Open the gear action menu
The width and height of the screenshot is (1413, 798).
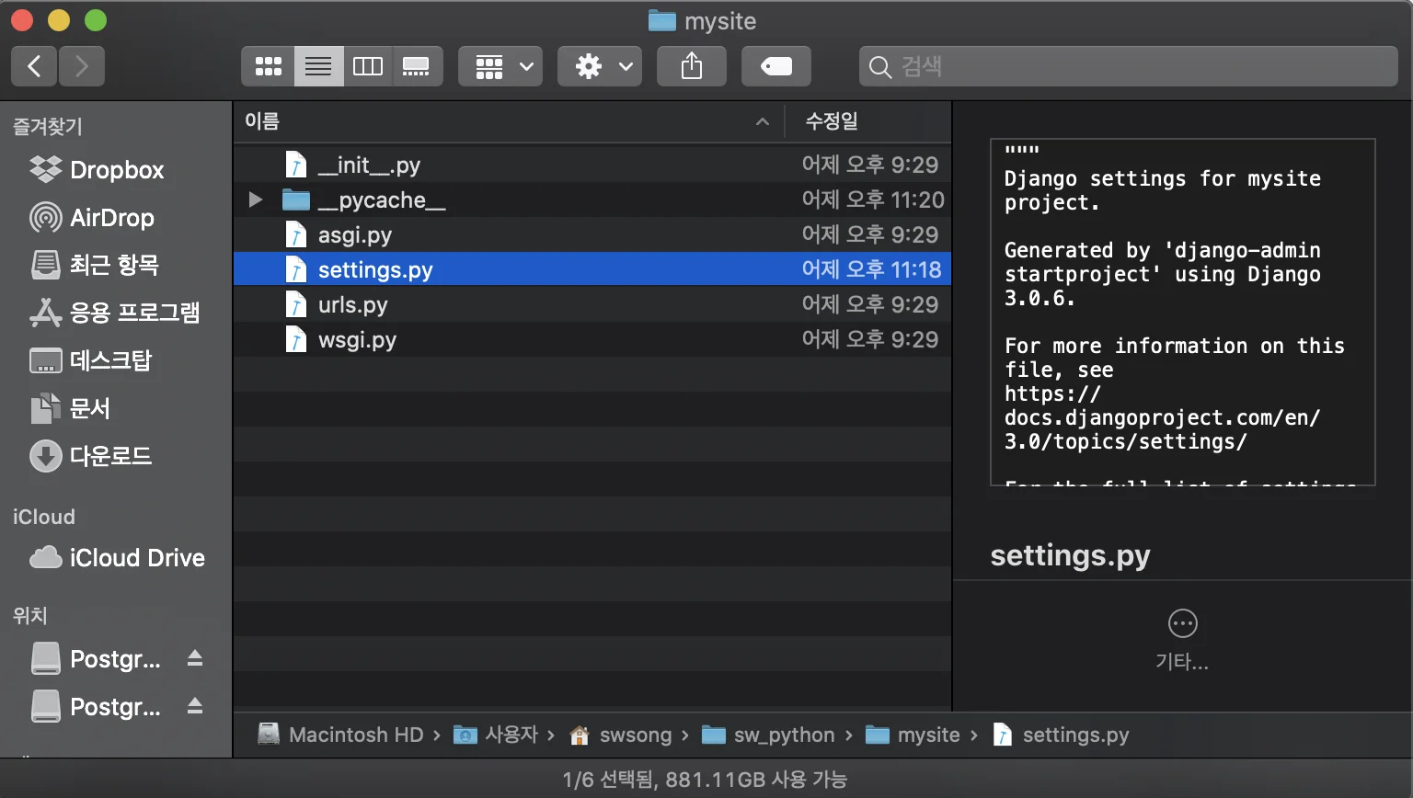click(600, 66)
